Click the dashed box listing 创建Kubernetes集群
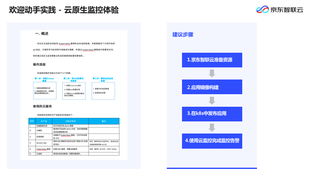The height and width of the screenshot is (175, 312). point(74,91)
